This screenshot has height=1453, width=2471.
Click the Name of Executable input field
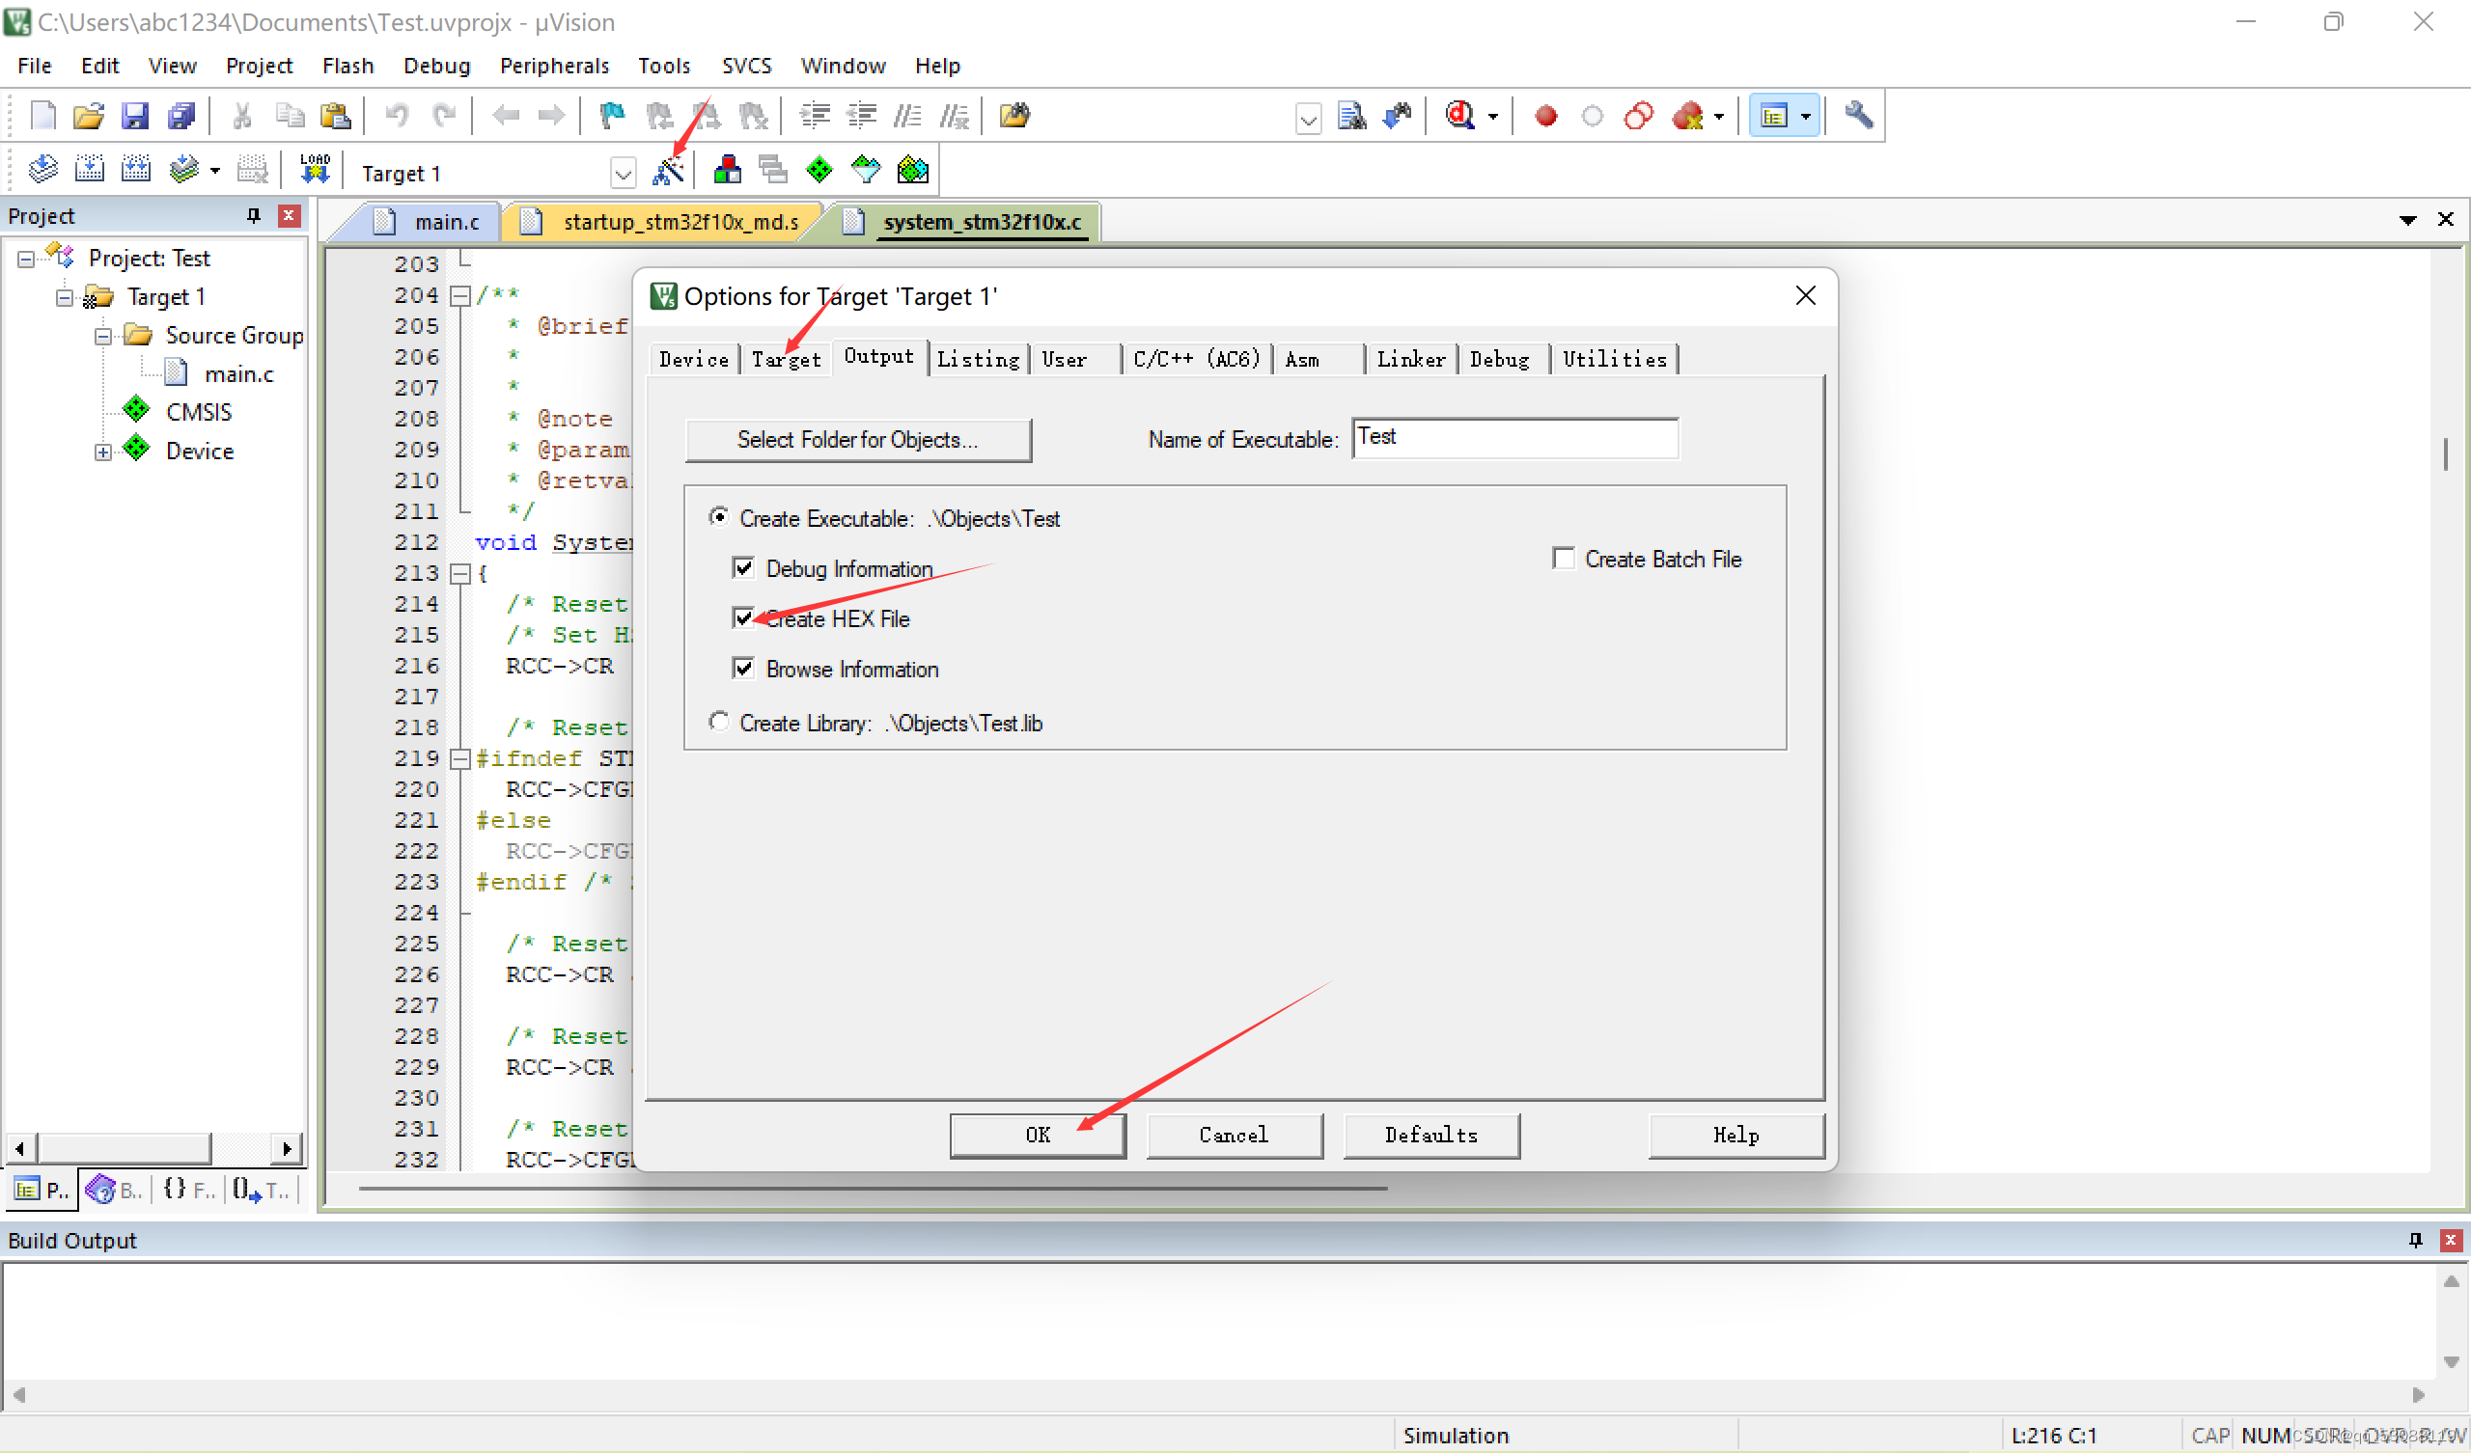[x=1514, y=437]
